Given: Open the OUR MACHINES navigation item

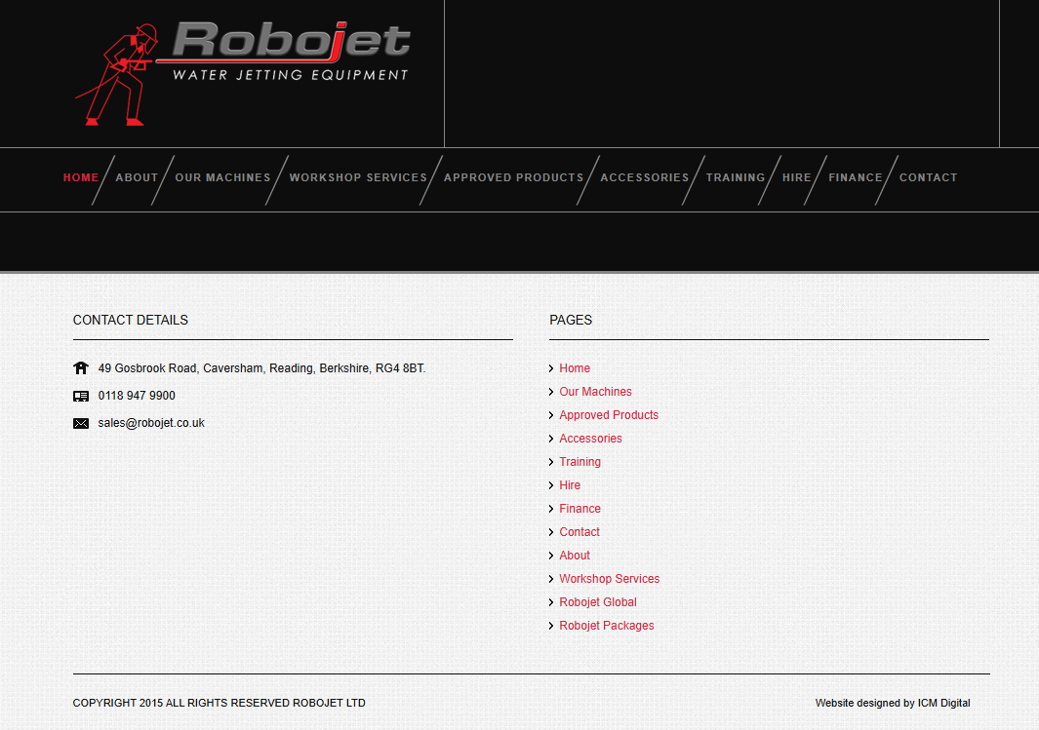Looking at the screenshot, I should (222, 178).
